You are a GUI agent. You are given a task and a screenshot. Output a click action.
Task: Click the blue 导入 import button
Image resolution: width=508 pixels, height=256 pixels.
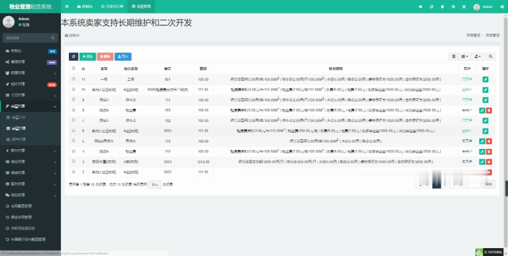click(123, 56)
